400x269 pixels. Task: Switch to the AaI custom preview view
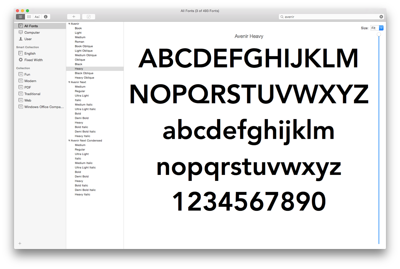pyautogui.click(x=37, y=17)
